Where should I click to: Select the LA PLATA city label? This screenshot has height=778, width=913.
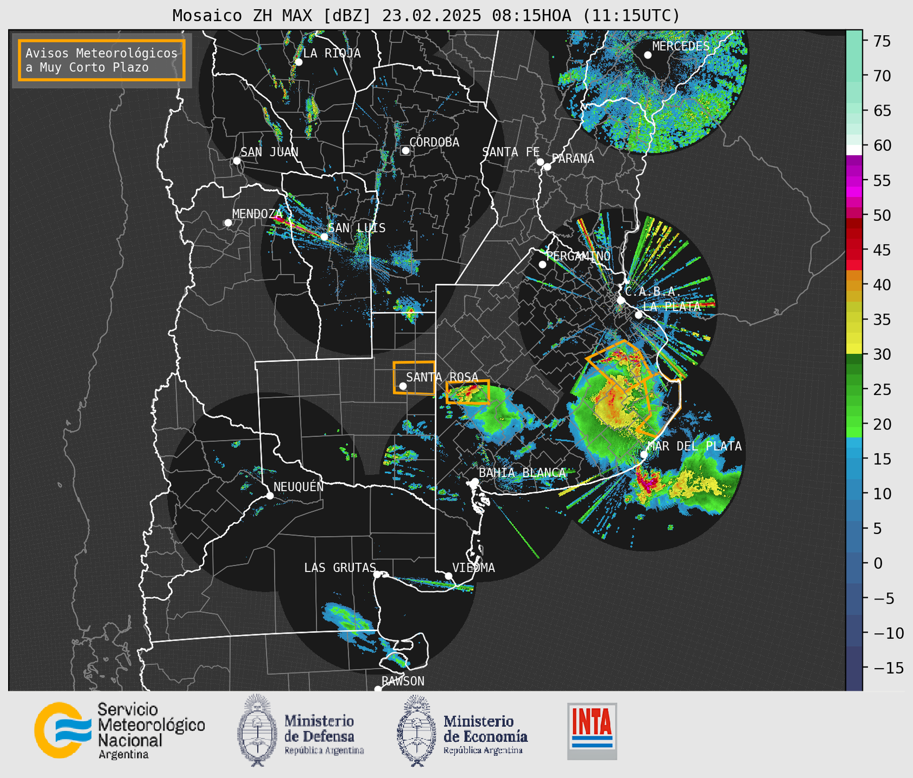(672, 306)
